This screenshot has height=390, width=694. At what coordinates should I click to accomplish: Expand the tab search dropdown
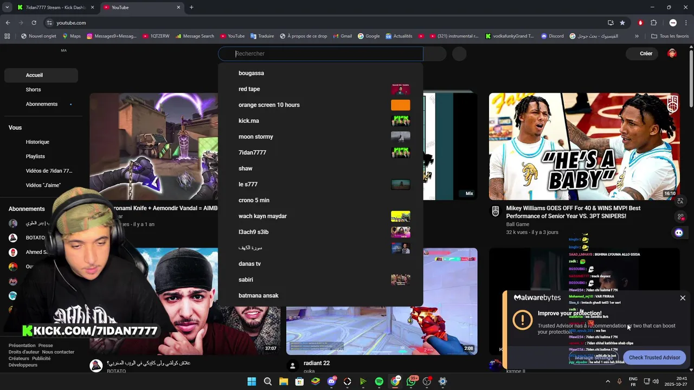pos(7,8)
